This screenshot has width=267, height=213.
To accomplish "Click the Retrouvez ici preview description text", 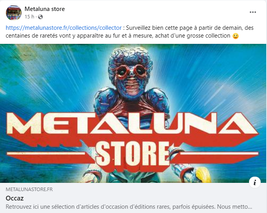I will [129, 207].
